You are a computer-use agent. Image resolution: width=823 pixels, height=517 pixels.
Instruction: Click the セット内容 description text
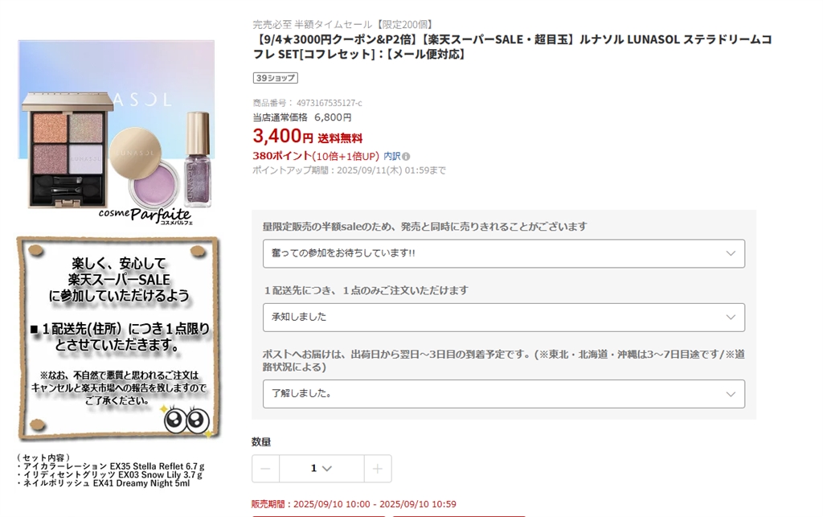[111, 470]
